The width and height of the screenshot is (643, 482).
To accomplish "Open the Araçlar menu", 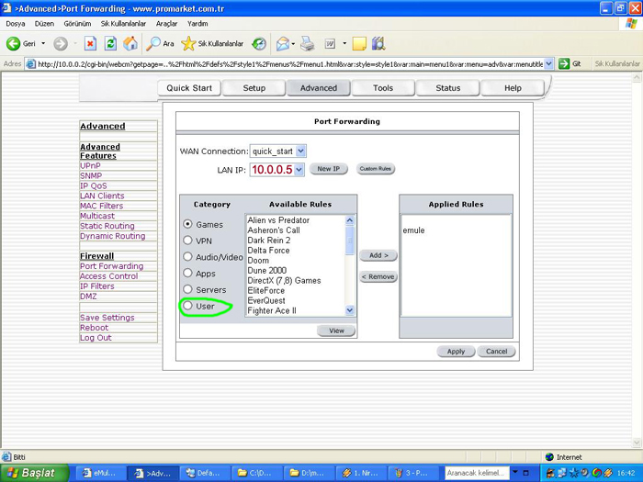I will [166, 24].
